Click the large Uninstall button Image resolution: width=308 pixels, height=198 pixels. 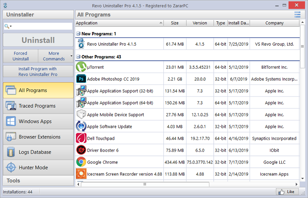tap(38, 40)
